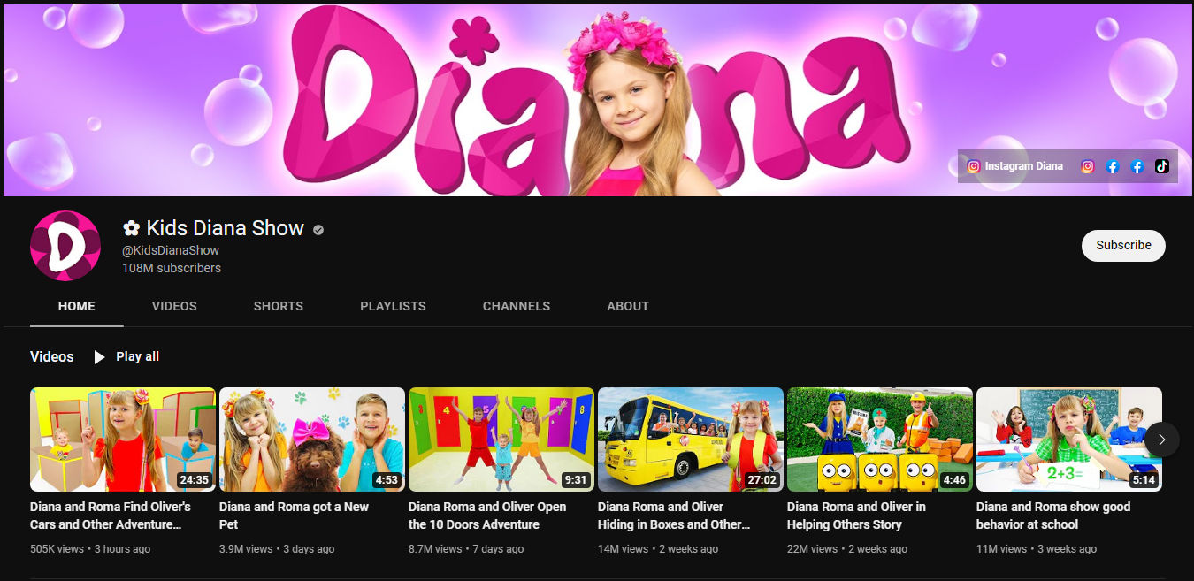Click the 9:31 duration badge
Image resolution: width=1194 pixels, height=581 pixels.
tap(576, 480)
